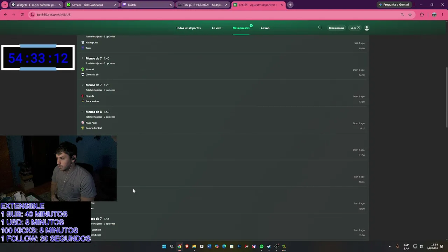448x252 pixels.
Task: Click the Boca Juniors team name
Action: [x=92, y=101]
